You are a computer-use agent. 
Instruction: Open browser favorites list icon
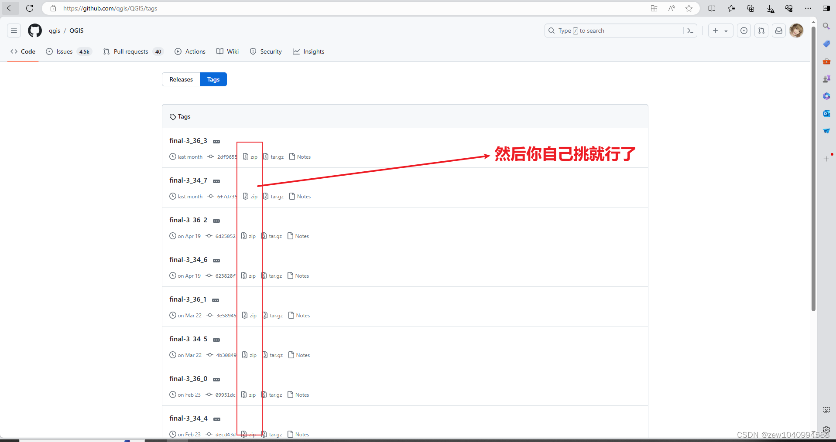pyautogui.click(x=731, y=8)
